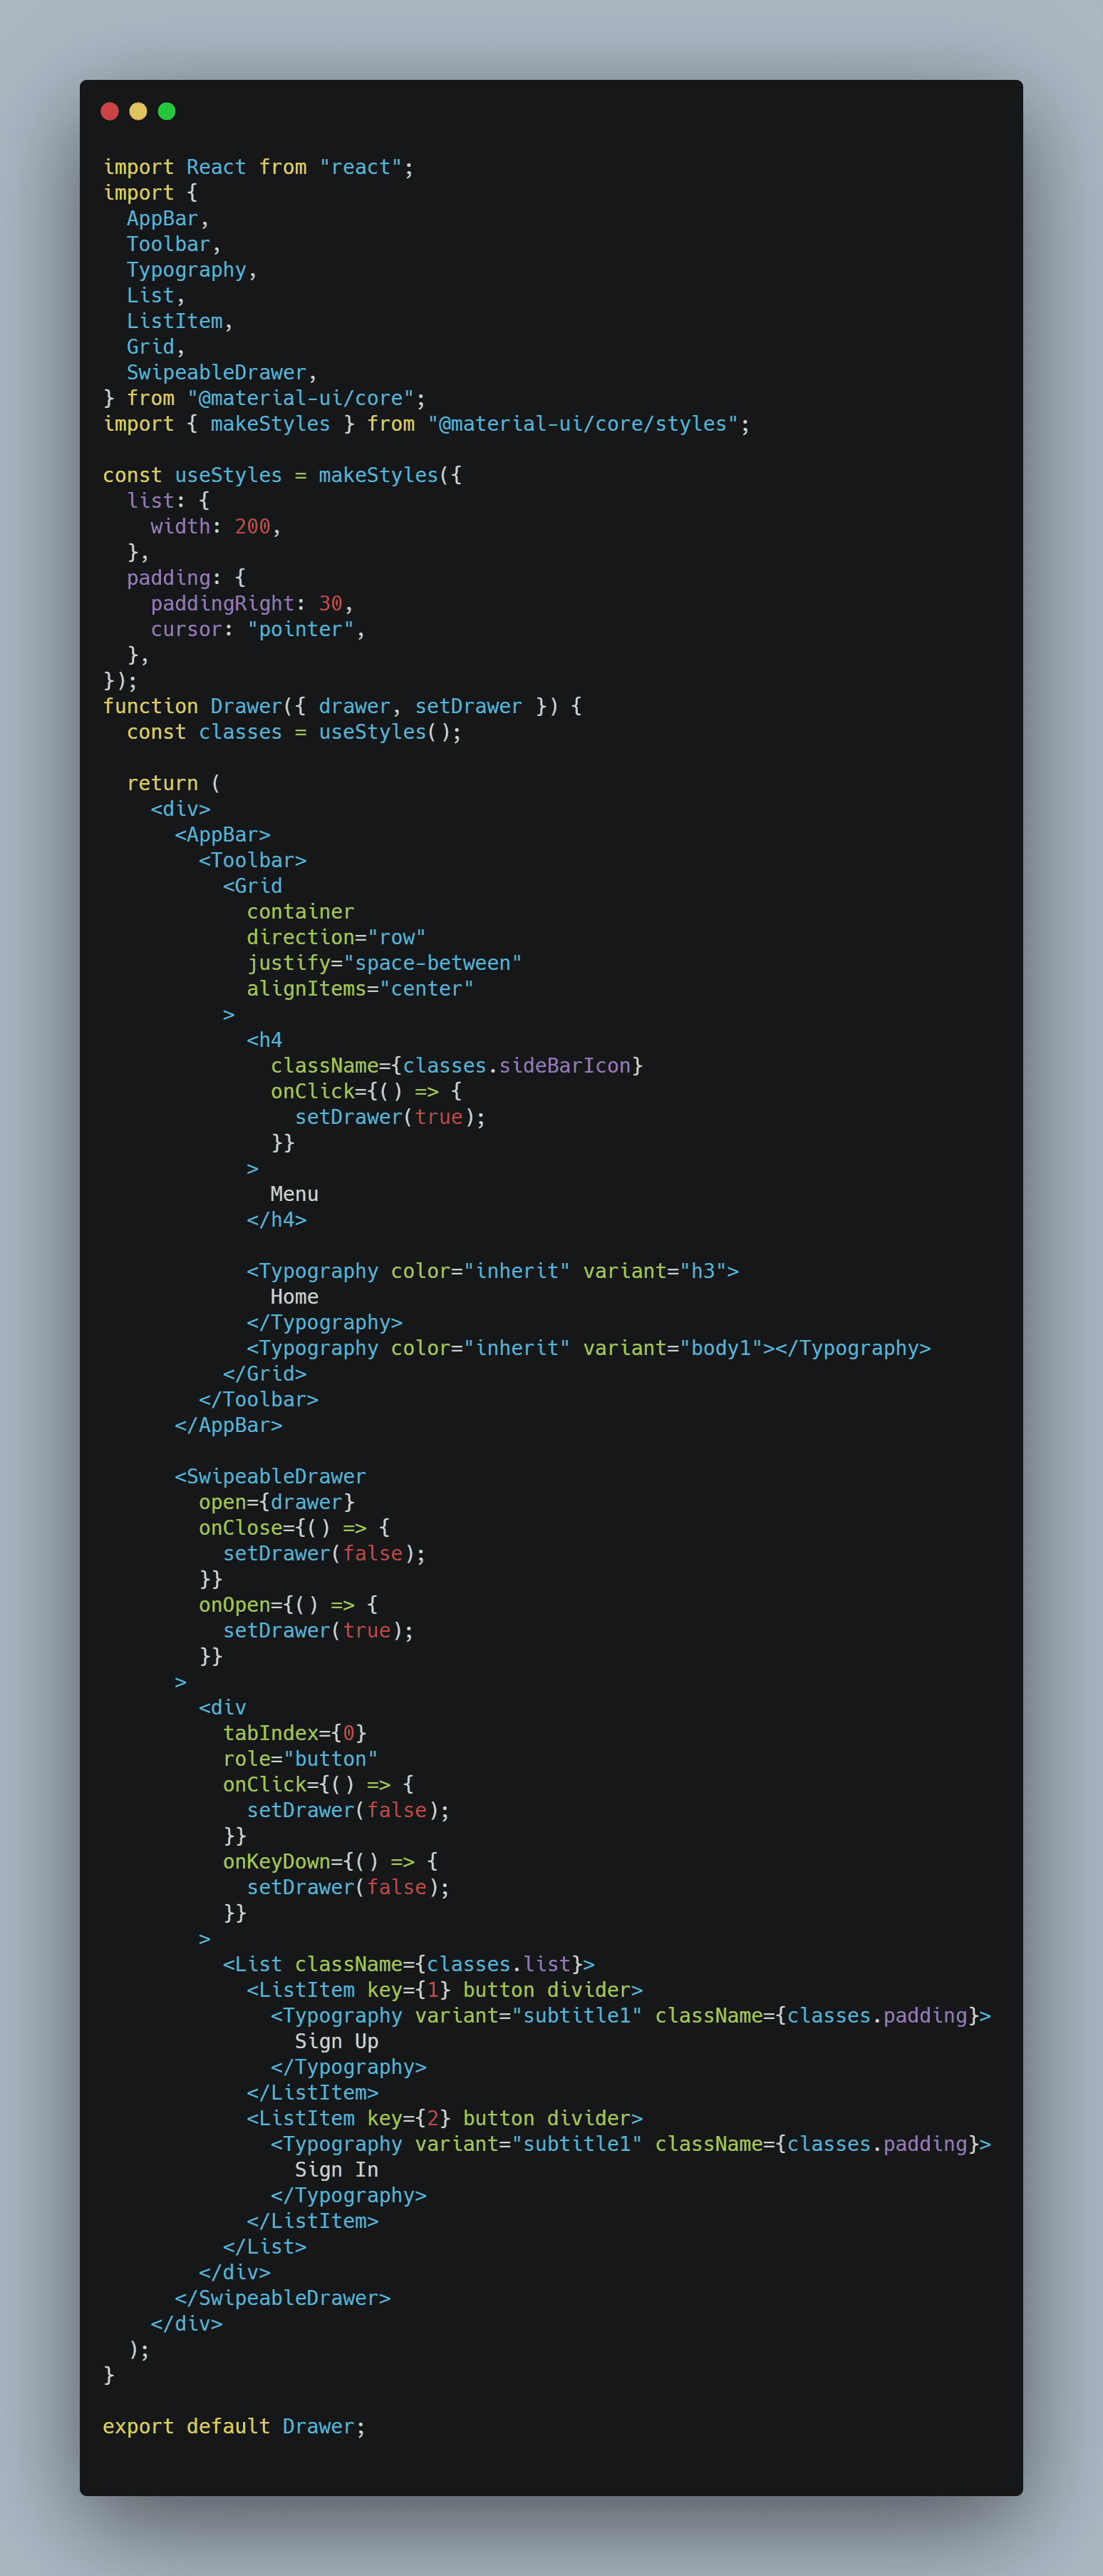Click the green maximize dot
This screenshot has height=2576, width=1103.
[x=167, y=111]
